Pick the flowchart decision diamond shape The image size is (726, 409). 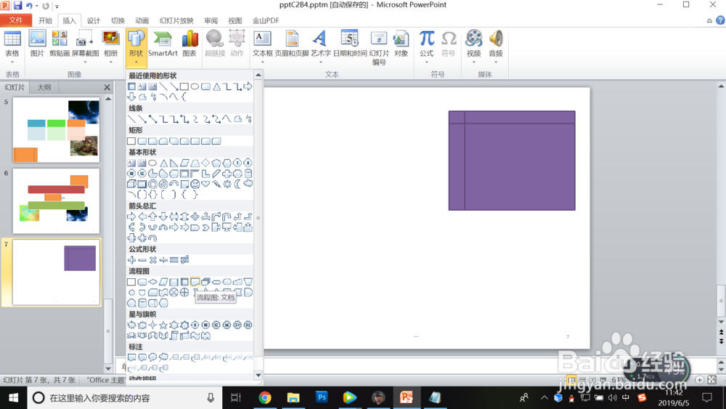152,282
